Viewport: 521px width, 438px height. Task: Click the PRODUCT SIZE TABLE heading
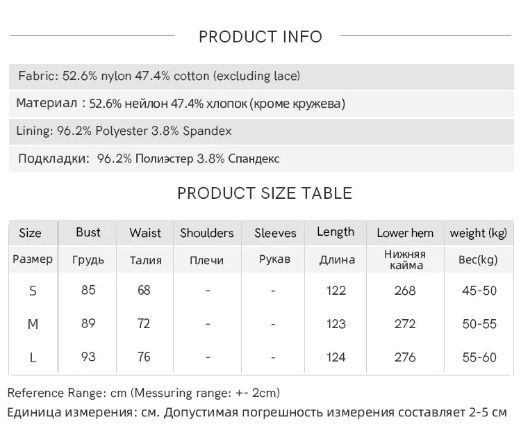(x=265, y=193)
